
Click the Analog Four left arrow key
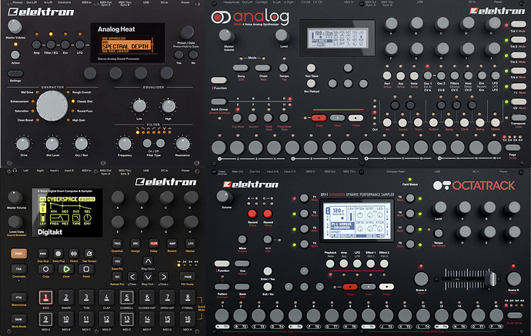tap(332, 83)
